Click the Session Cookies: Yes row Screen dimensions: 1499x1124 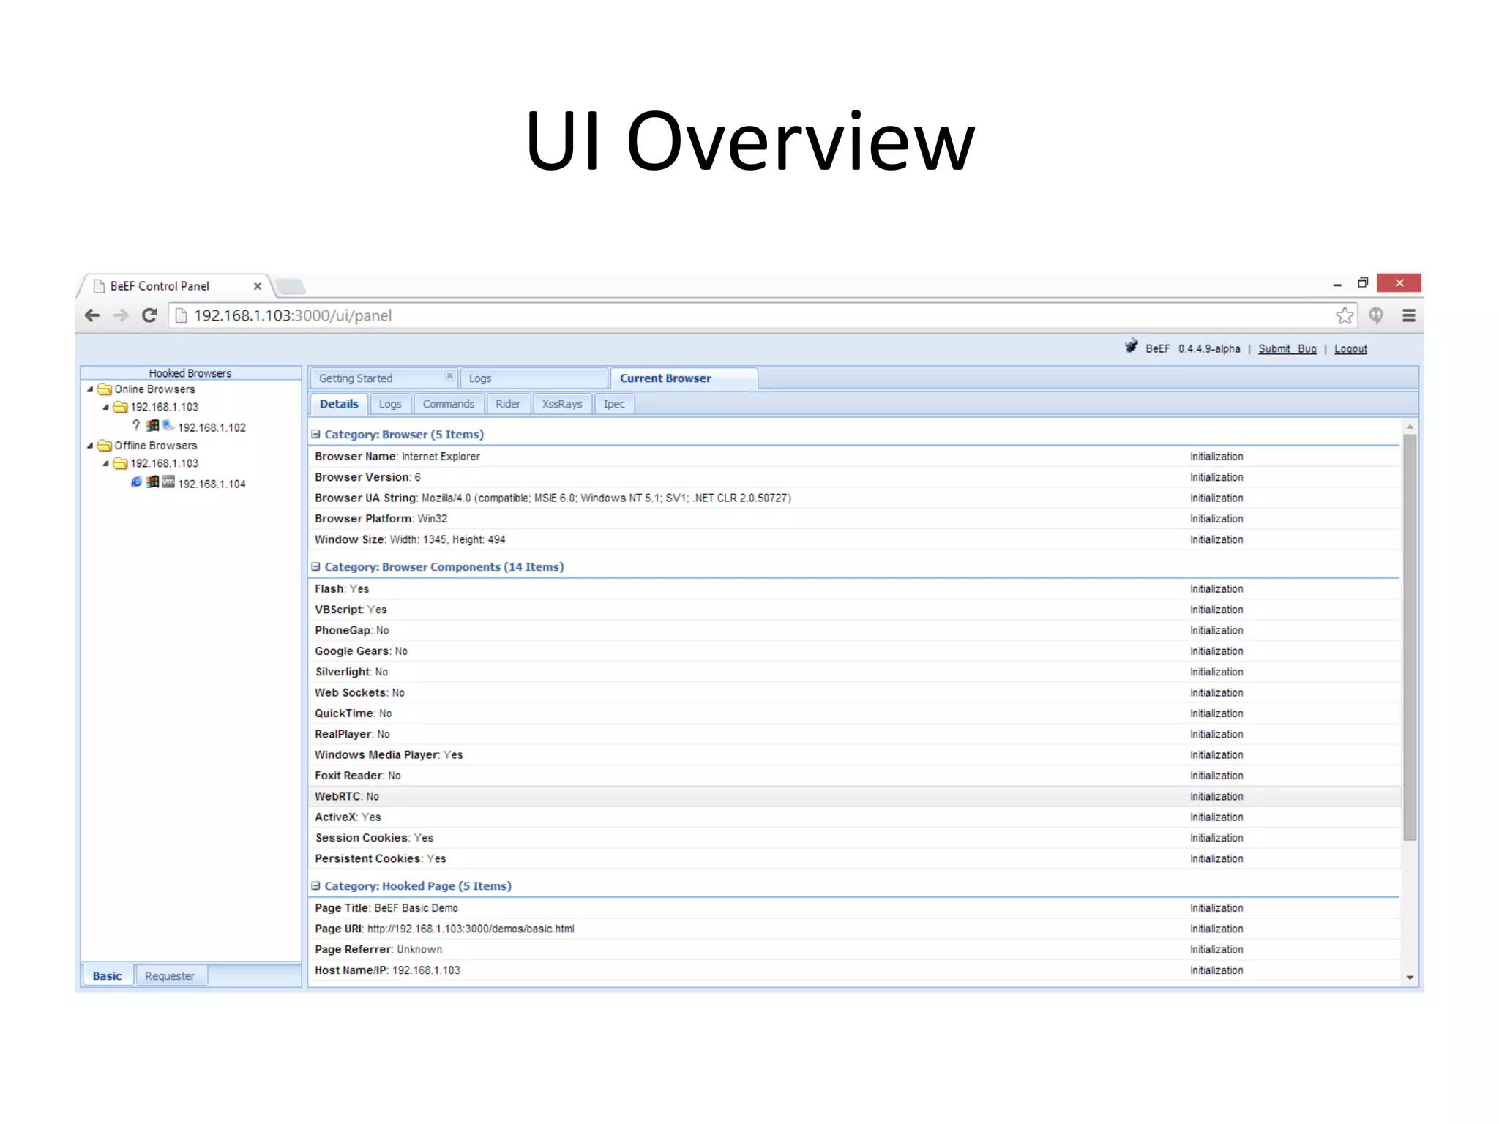point(854,838)
